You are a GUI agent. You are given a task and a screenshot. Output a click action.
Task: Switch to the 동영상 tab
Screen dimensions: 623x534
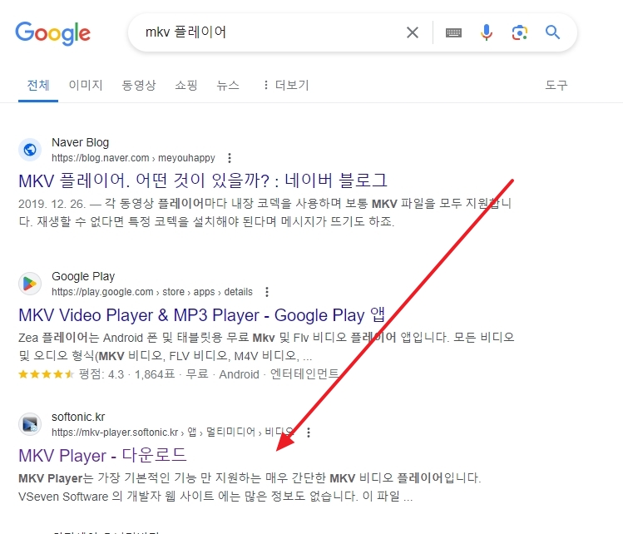tap(139, 85)
